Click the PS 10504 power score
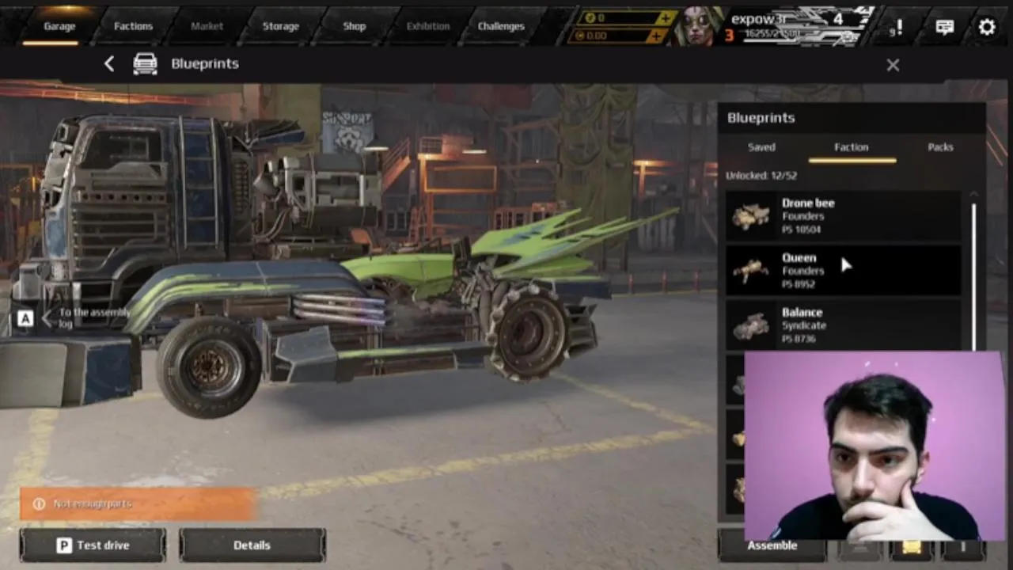This screenshot has height=570, width=1013. tap(801, 230)
